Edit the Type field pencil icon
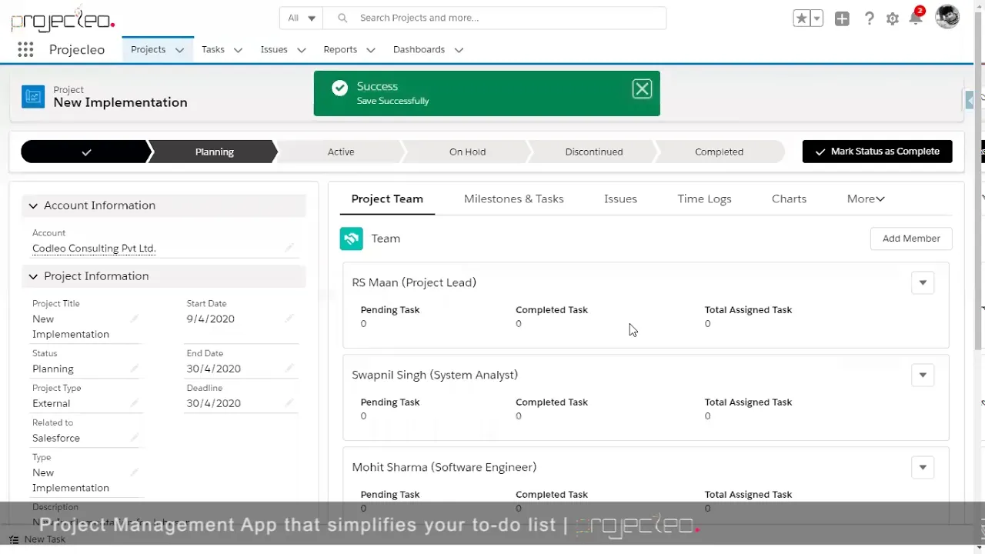Image resolution: width=985 pixels, height=554 pixels. (x=134, y=472)
